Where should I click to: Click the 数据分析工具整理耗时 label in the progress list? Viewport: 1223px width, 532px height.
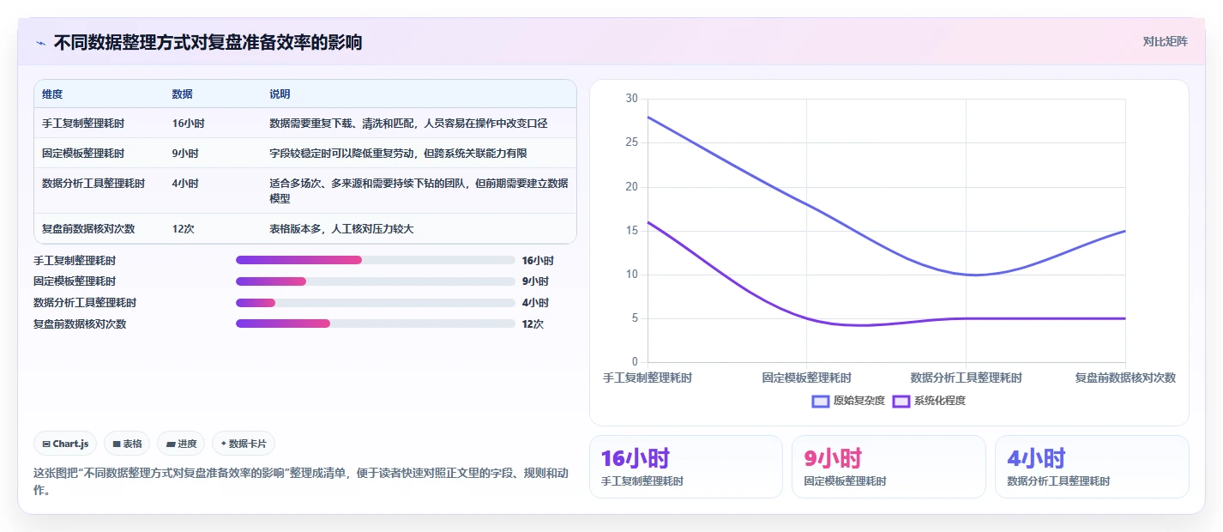85,303
